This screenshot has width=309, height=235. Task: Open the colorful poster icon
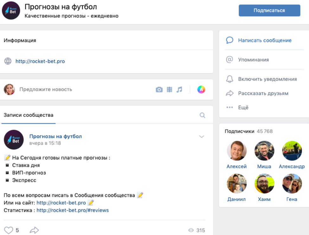pos(201,90)
